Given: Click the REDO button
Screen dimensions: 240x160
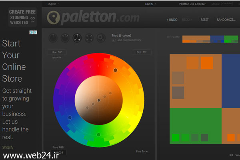Looking at the screenshot, I should coord(187,20).
